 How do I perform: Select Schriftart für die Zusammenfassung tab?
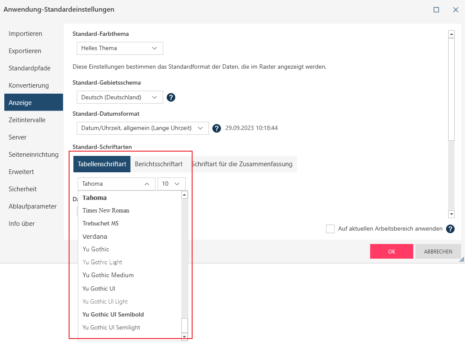pyautogui.click(x=242, y=164)
